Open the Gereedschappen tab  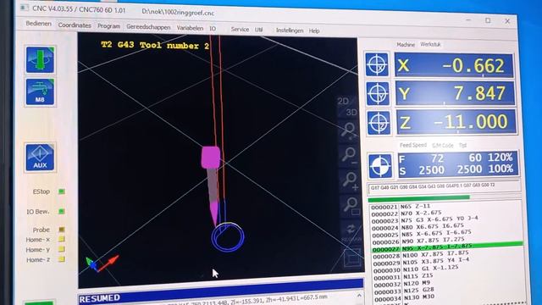tap(148, 27)
